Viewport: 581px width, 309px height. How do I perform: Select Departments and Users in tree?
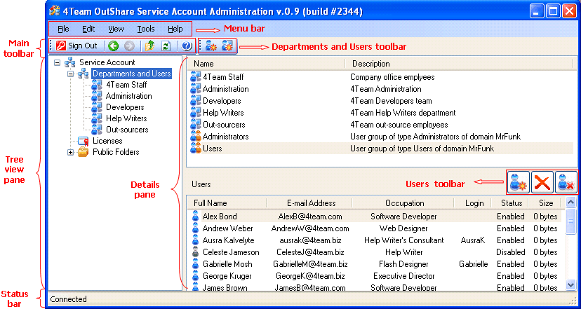coord(132,74)
